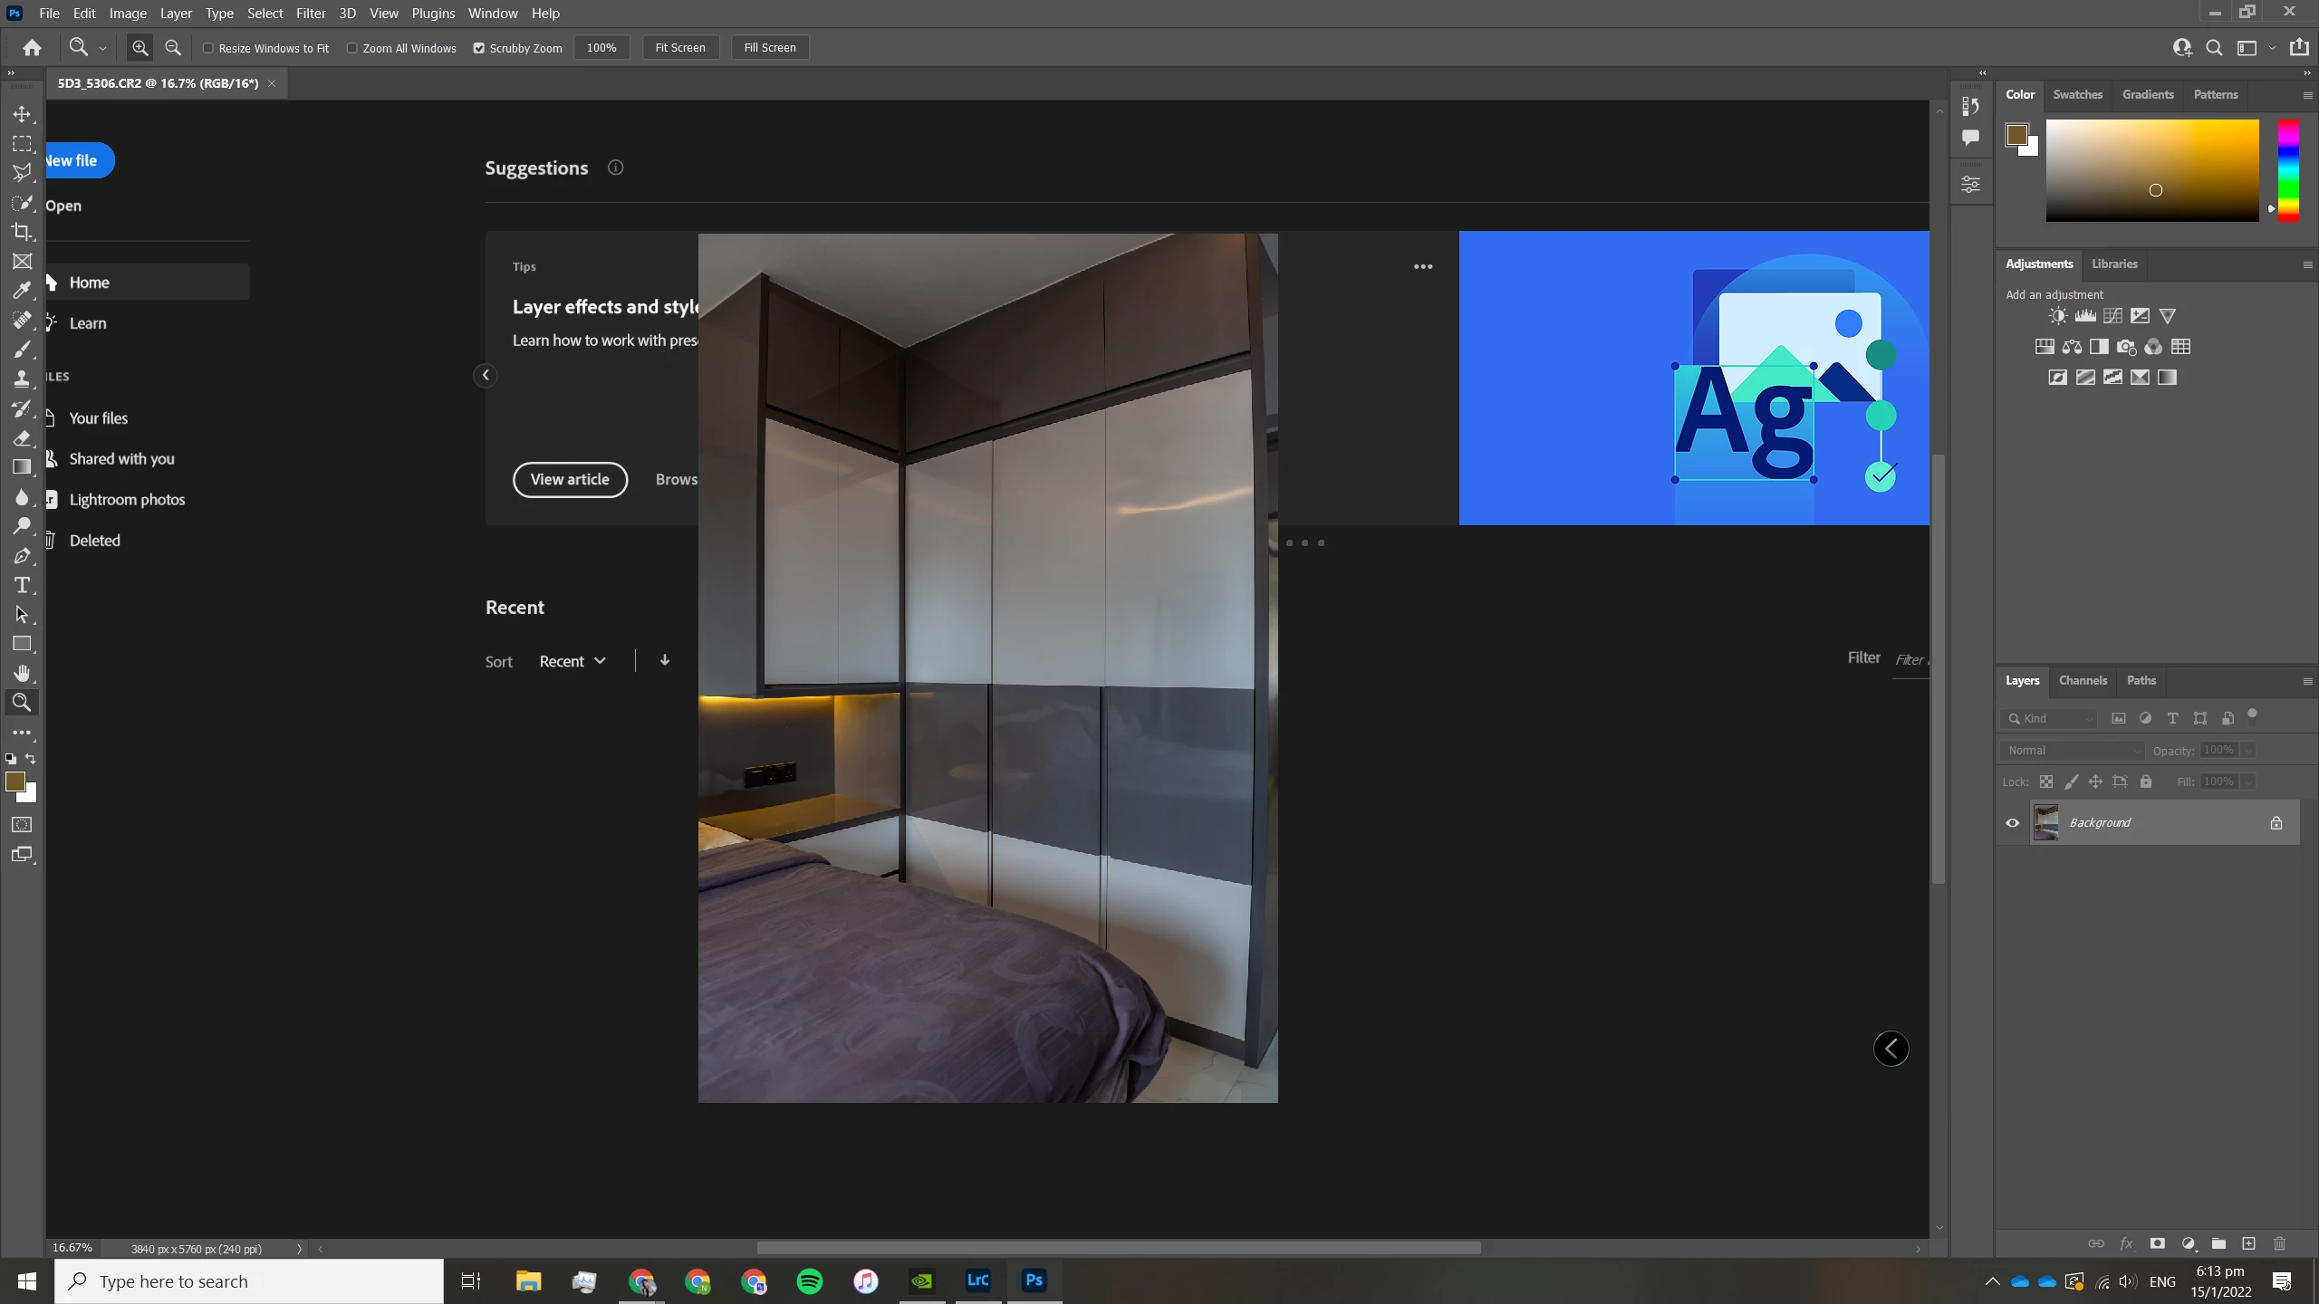Open the Recent sort dropdown

click(573, 661)
